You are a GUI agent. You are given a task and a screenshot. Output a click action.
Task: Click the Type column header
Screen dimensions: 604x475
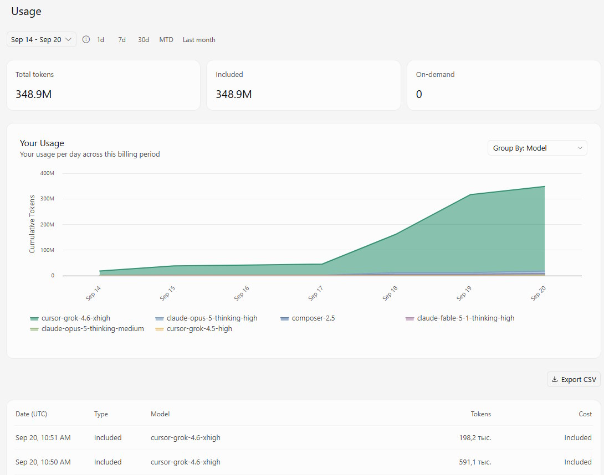click(101, 414)
